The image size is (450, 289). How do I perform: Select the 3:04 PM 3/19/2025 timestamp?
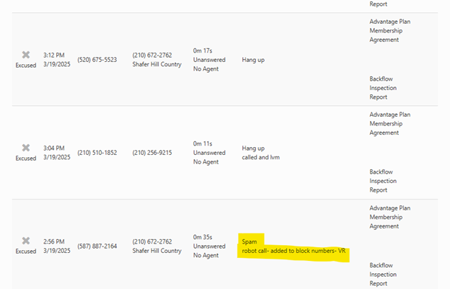[56, 153]
